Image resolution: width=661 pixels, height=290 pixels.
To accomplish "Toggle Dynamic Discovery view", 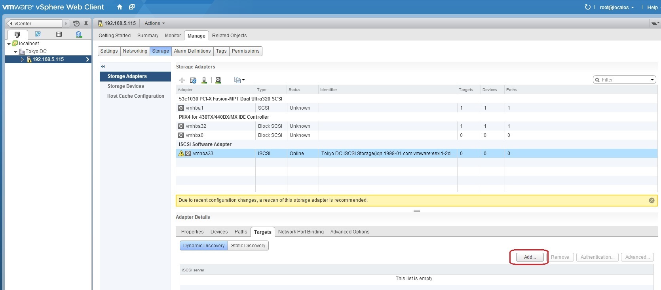I will pos(204,246).
